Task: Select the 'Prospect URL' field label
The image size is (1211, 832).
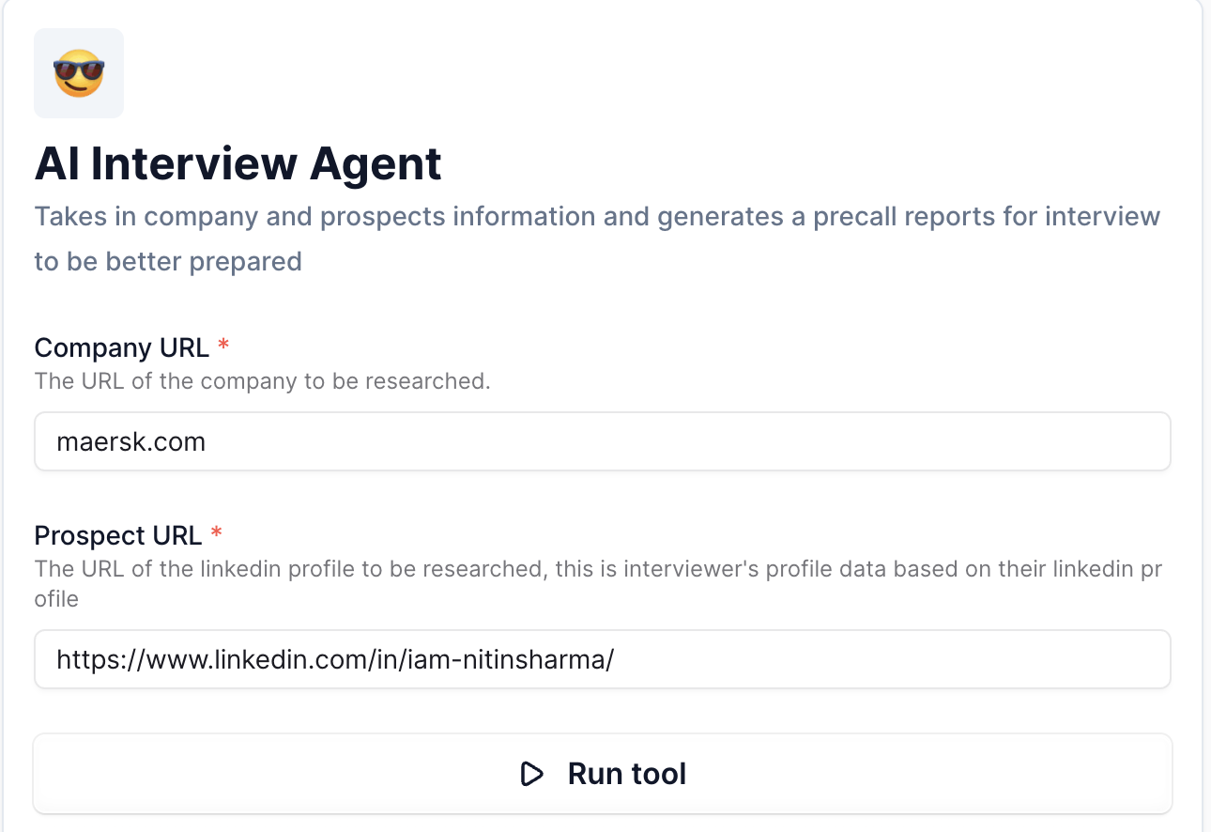Action: pos(118,535)
